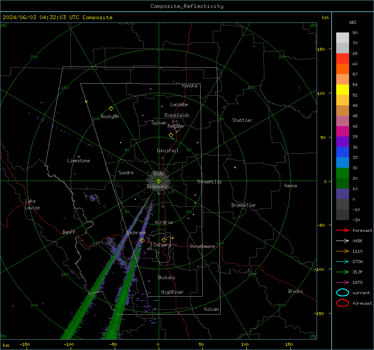Viewport: 374px width, 350px height.
Task: Click the green 31JP arrow in legend
Action: click(342, 272)
